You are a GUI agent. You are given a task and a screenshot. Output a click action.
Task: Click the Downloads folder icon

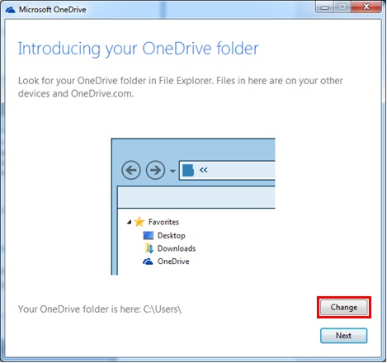pos(149,248)
